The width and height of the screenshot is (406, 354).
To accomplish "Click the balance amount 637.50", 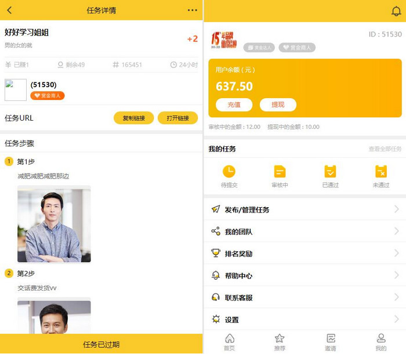I will pos(234,86).
